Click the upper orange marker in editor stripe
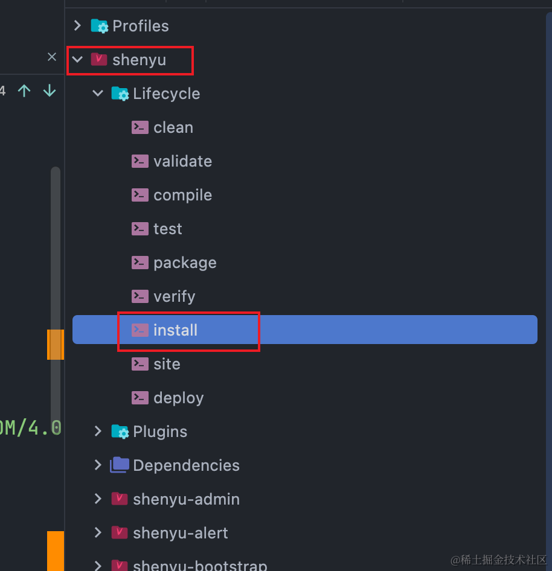Image resolution: width=552 pixels, height=571 pixels. pos(56,345)
